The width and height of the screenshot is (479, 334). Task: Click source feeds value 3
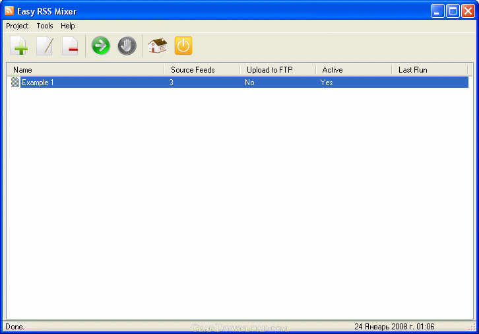171,83
